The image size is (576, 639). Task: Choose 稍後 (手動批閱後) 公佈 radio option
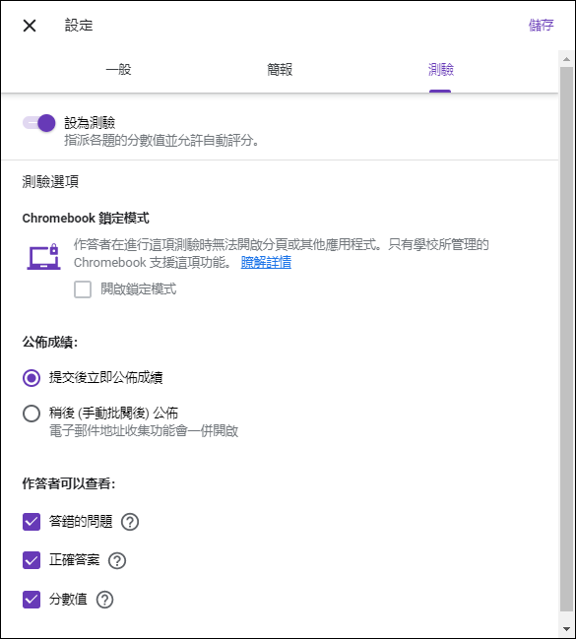tap(32, 414)
